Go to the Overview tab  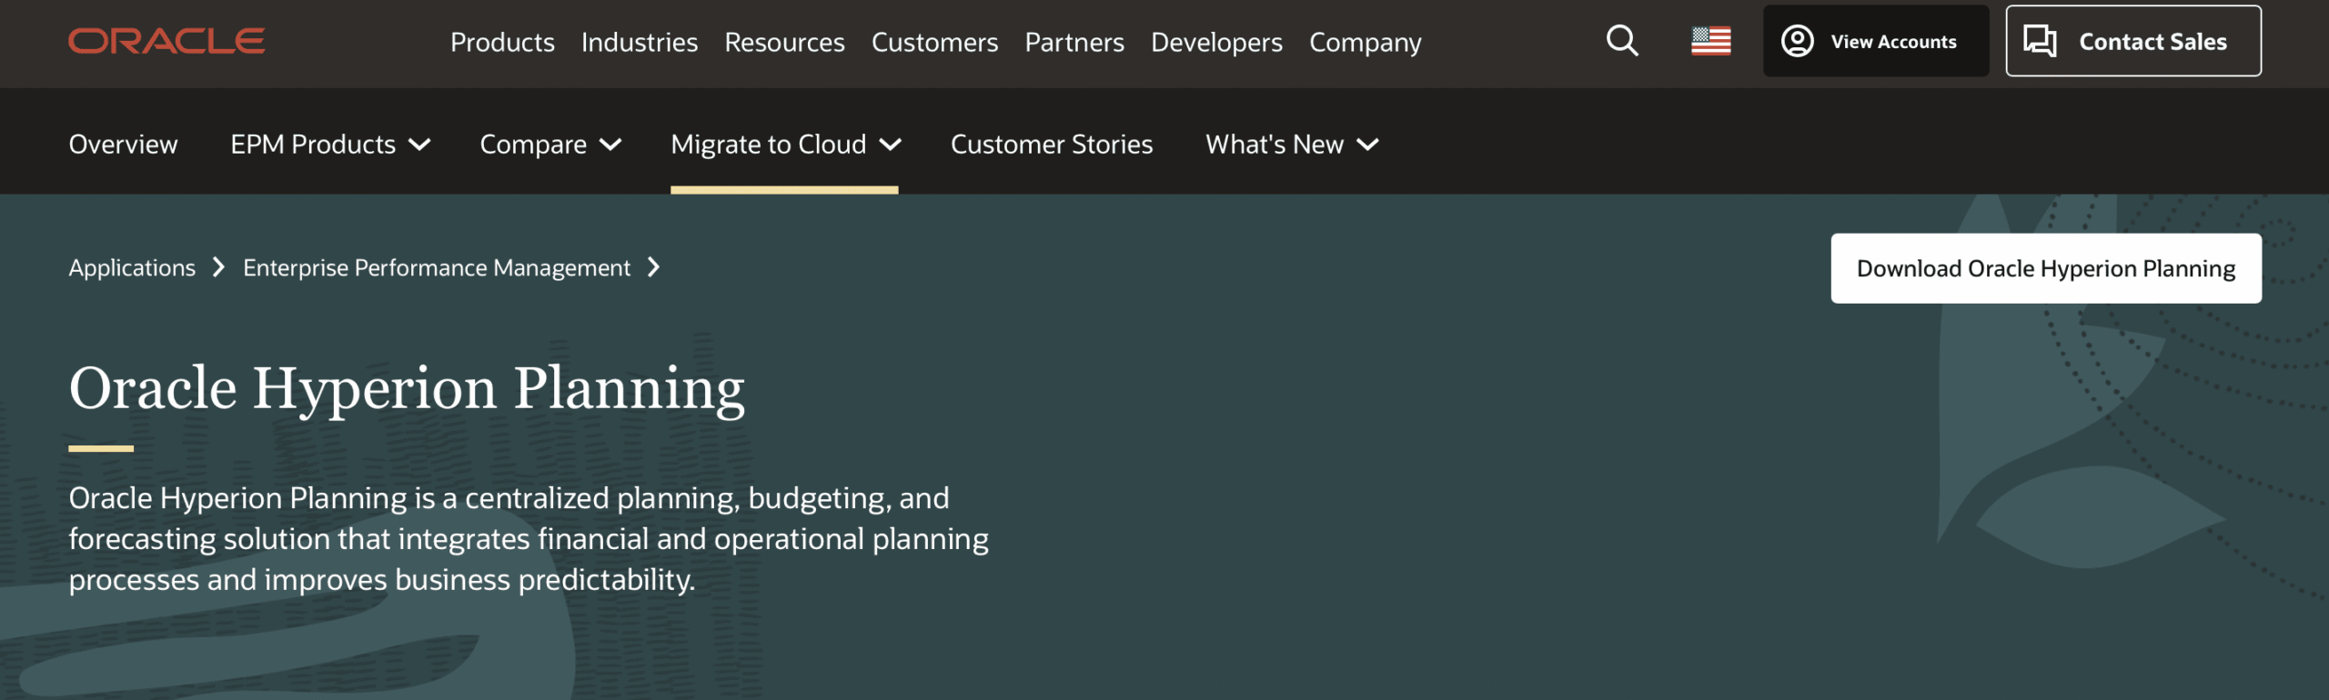(x=123, y=144)
